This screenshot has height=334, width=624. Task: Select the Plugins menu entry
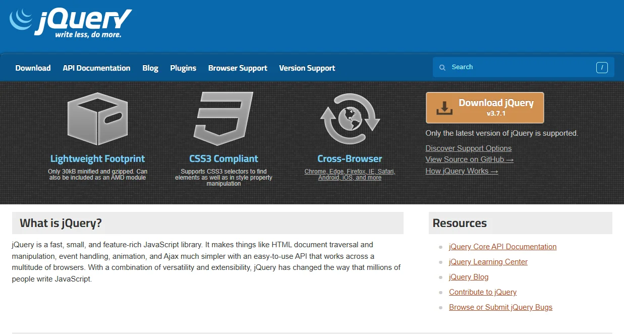[183, 68]
